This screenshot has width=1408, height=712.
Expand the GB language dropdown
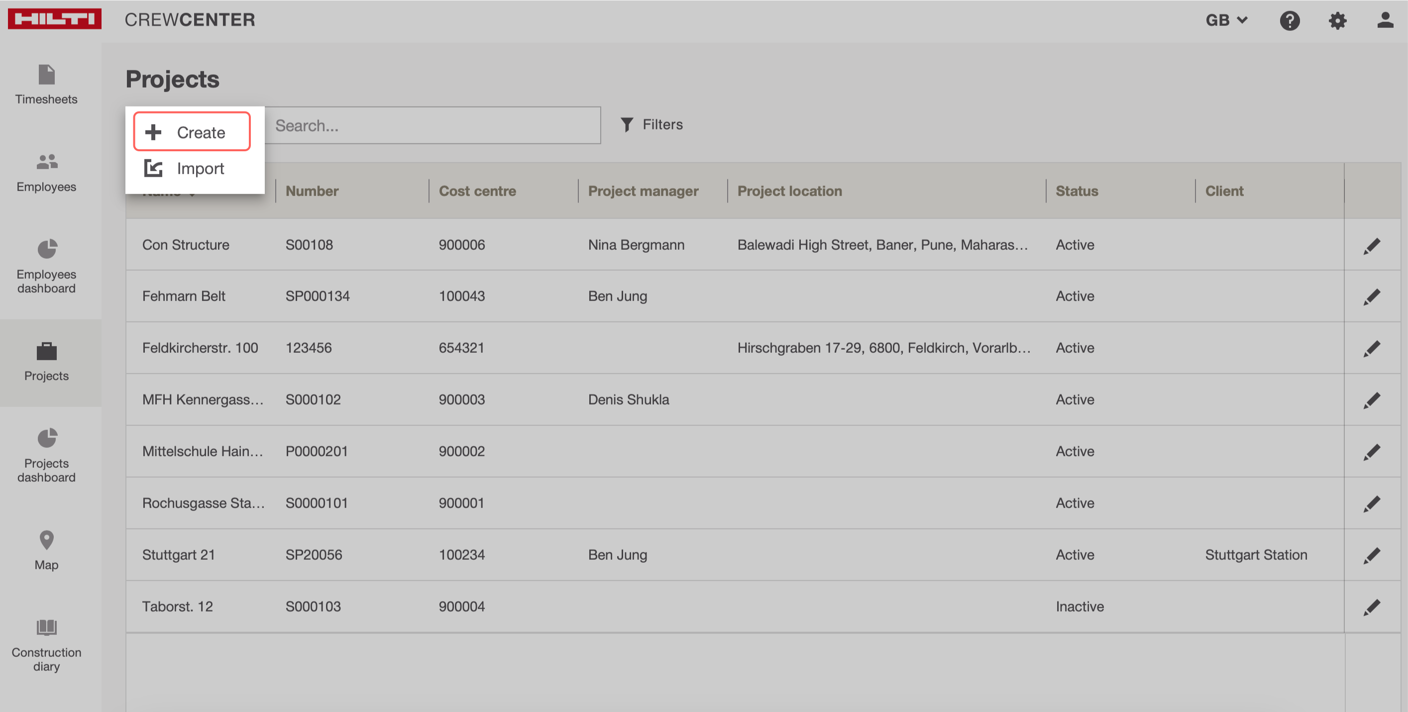[x=1226, y=21]
